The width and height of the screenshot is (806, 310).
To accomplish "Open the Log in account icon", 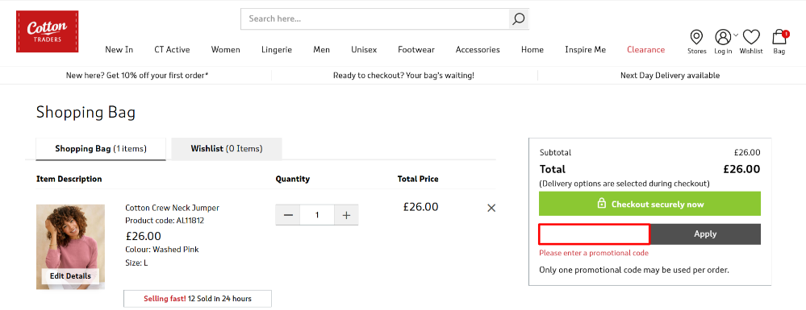I will pos(723,37).
